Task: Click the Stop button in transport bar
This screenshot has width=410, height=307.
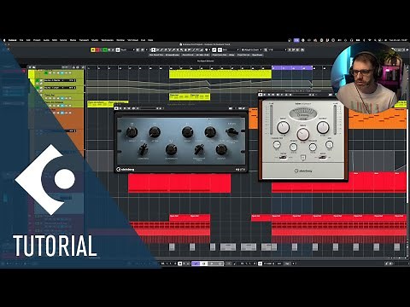Action: [x=204, y=264]
